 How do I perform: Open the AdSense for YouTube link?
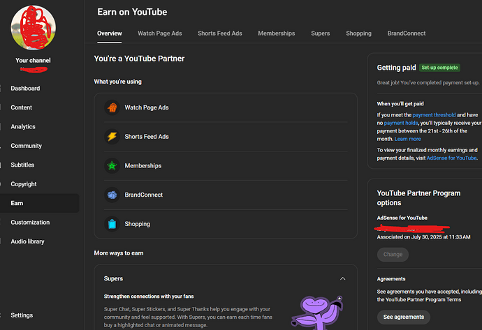451,158
